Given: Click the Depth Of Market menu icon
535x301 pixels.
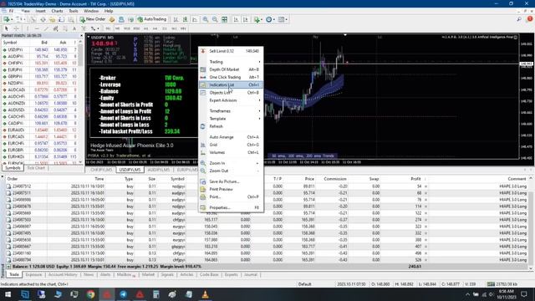Looking at the screenshot, I should click(x=202, y=69).
